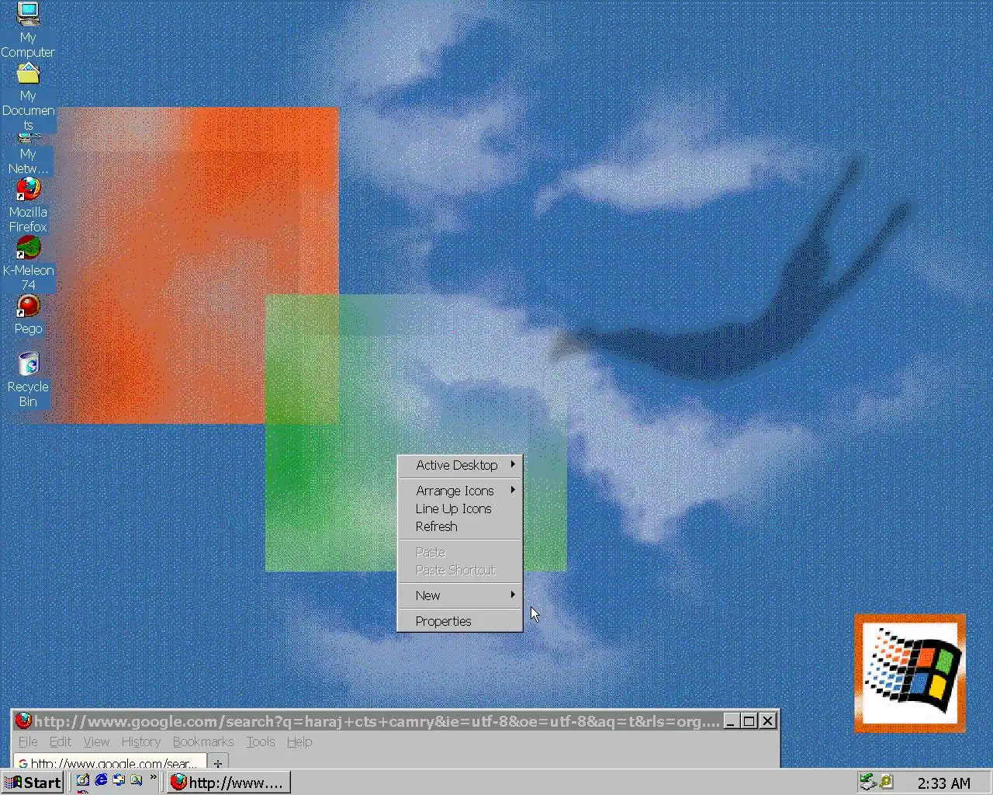The height and width of the screenshot is (795, 993).
Task: Expand the Quick Launch overflow chevron
Action: tap(153, 777)
